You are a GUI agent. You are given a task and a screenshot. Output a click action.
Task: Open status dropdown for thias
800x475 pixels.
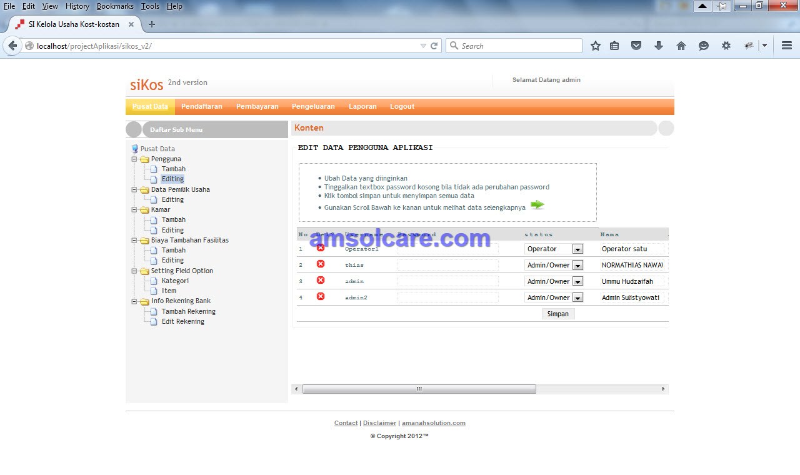(577, 265)
